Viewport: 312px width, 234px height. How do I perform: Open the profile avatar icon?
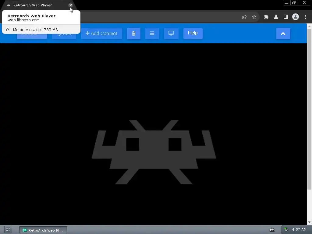tap(296, 17)
